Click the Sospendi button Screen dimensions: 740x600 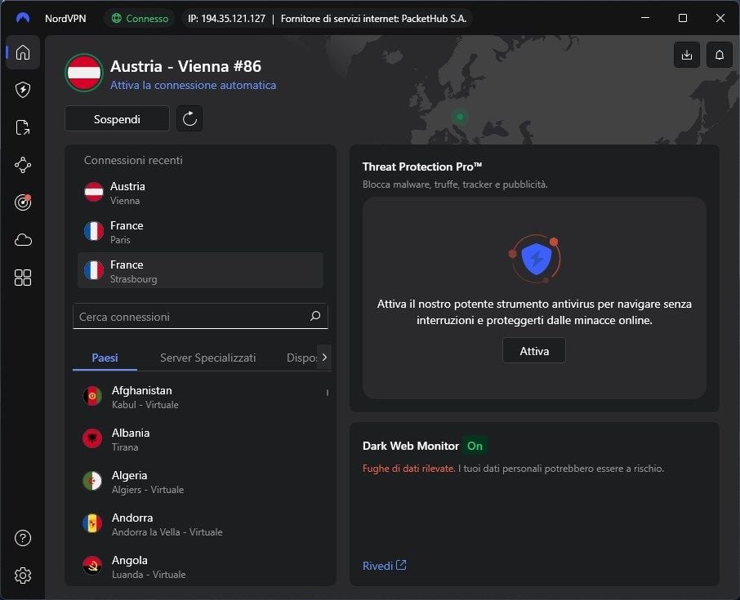pos(117,119)
